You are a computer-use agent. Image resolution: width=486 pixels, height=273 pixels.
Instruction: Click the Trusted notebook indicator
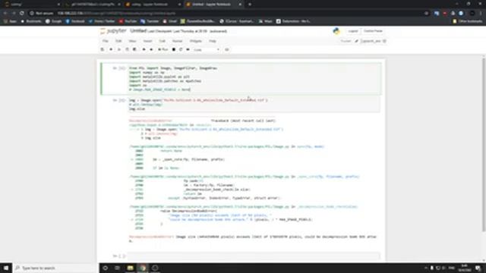click(x=346, y=41)
